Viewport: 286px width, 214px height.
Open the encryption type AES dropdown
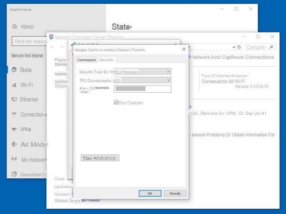tap(143, 80)
